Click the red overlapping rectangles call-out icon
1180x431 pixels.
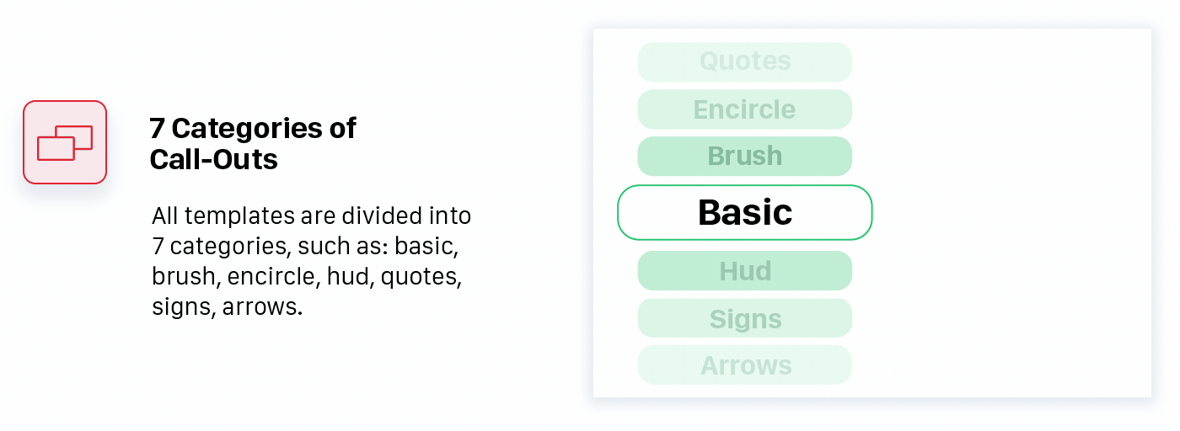point(65,142)
